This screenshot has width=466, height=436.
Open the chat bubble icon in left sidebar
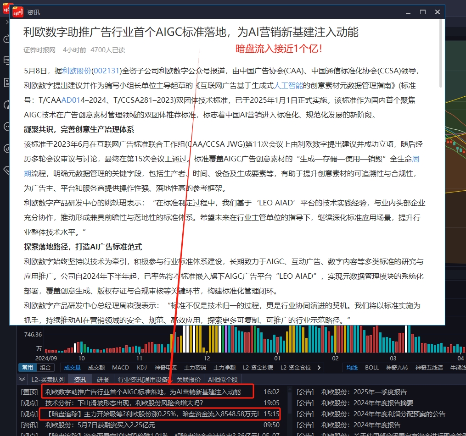[6, 127]
